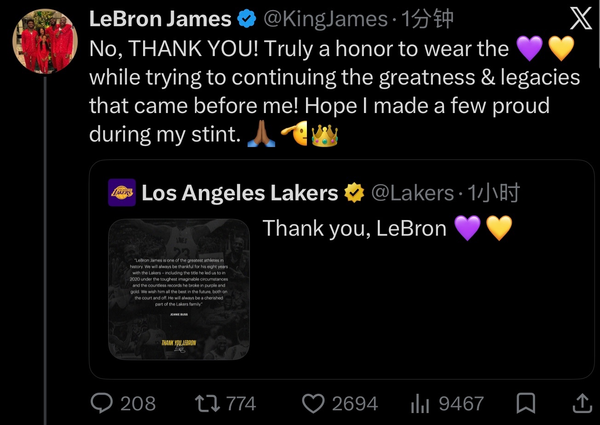Open the @Lakers handle link
The width and height of the screenshot is (600, 425).
click(x=413, y=193)
